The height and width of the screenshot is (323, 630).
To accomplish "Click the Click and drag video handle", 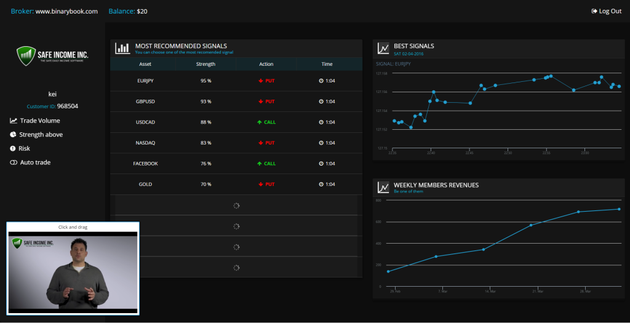I will tap(73, 227).
